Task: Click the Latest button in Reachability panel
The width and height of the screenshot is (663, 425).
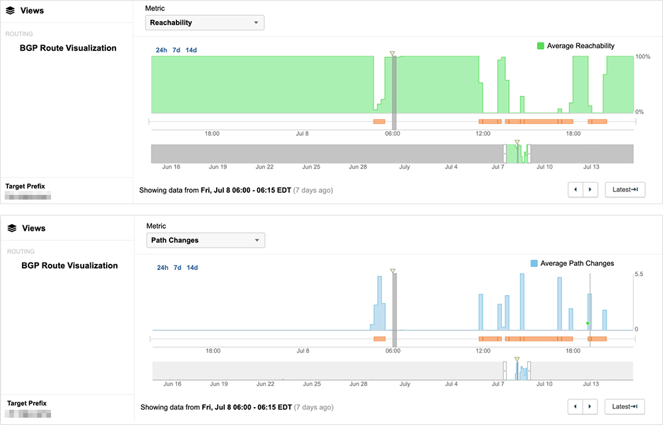Action: 625,190
